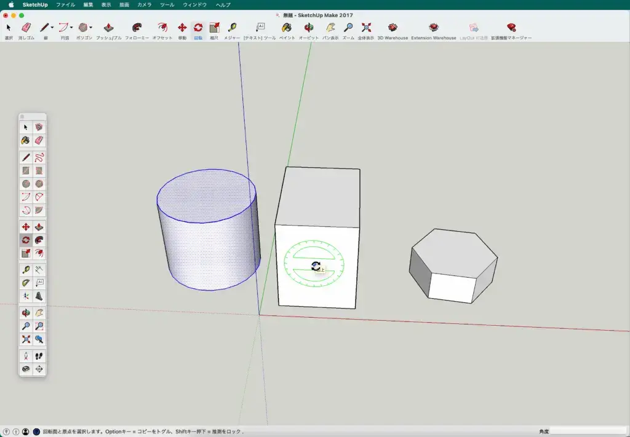Click the パン表示 pan button
The height and width of the screenshot is (437, 630).
(330, 28)
